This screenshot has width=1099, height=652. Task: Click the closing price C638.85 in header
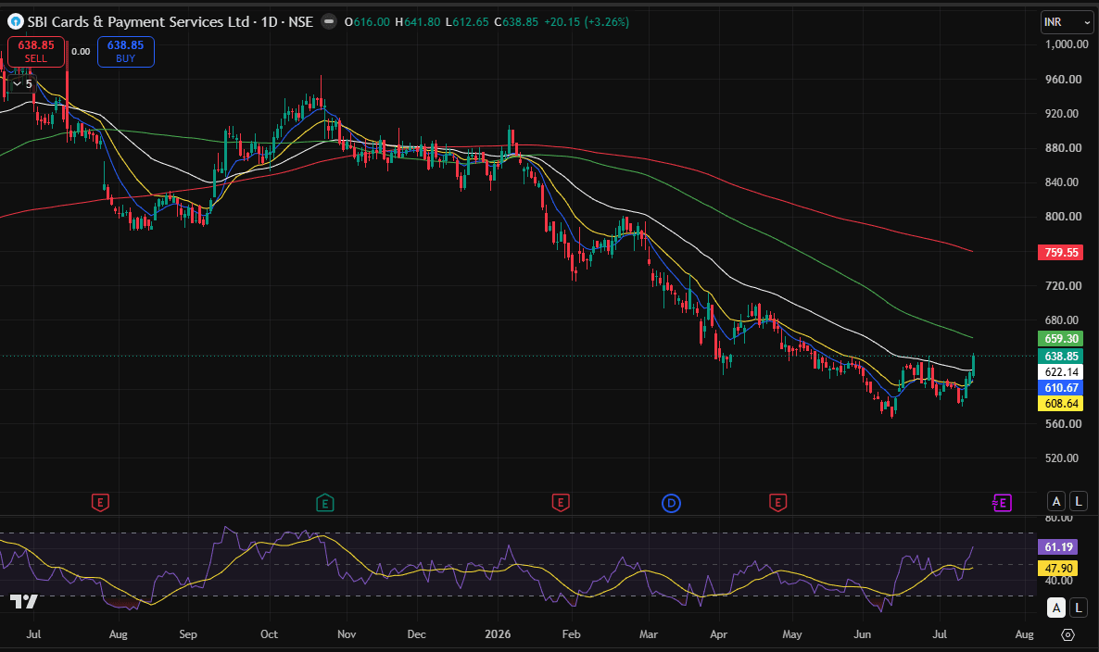point(516,21)
